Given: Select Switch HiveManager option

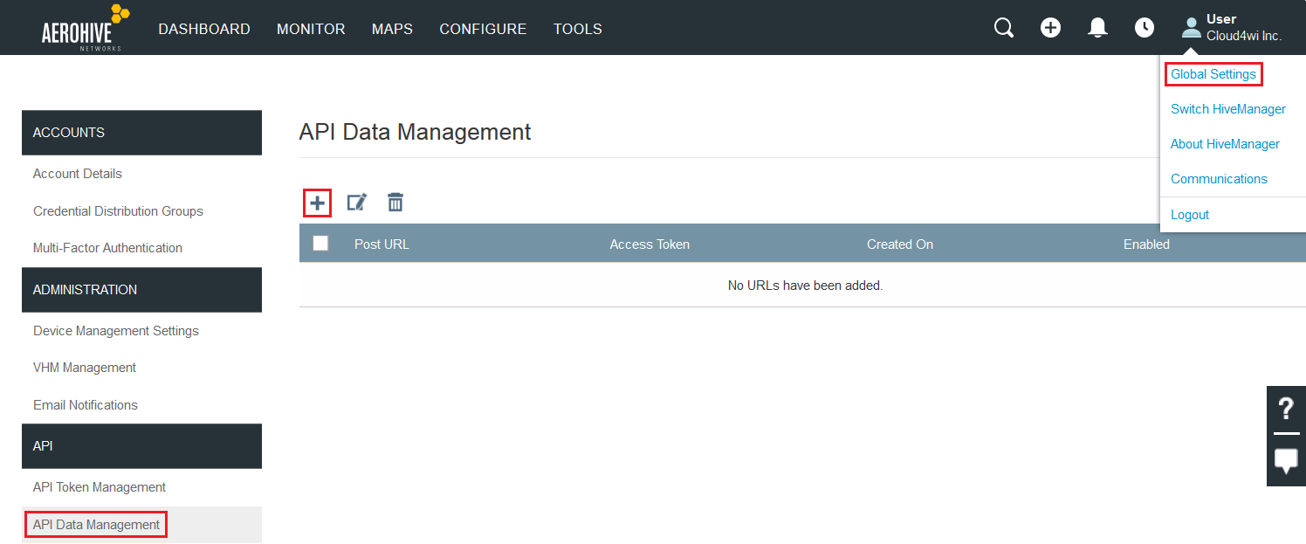Looking at the screenshot, I should tap(1228, 109).
